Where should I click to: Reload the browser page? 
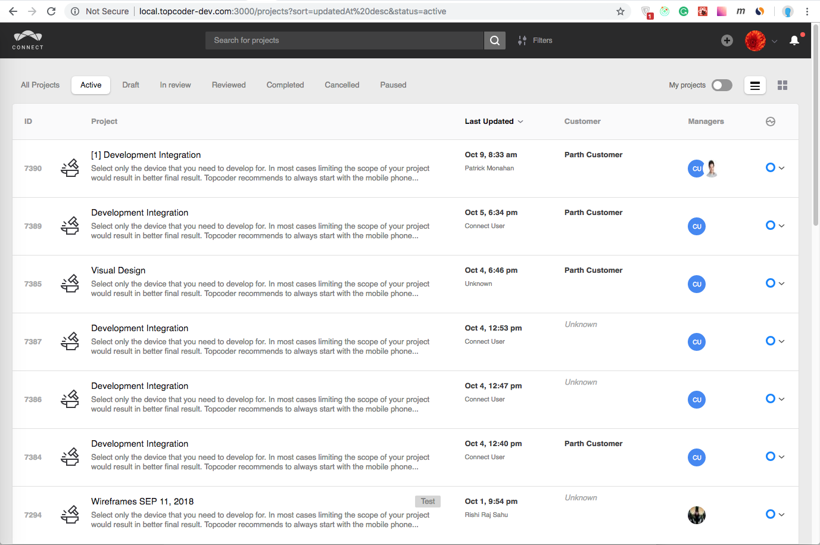(x=51, y=11)
